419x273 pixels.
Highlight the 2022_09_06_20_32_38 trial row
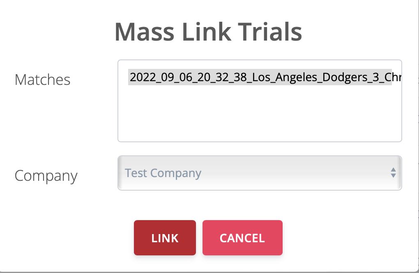click(x=260, y=77)
